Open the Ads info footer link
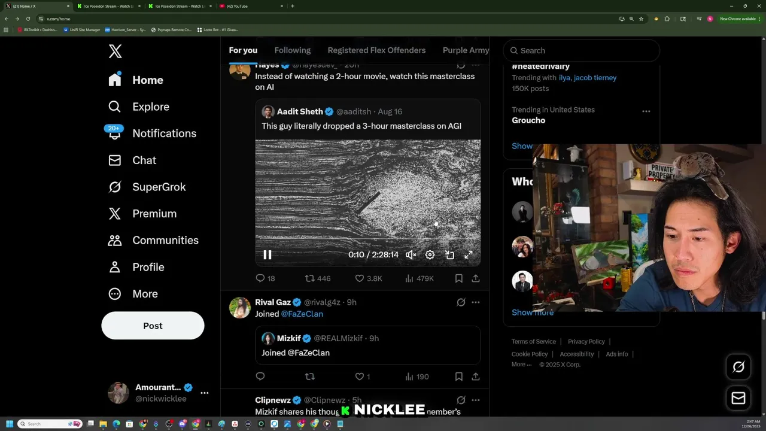Image resolution: width=766 pixels, height=431 pixels. coord(617,354)
